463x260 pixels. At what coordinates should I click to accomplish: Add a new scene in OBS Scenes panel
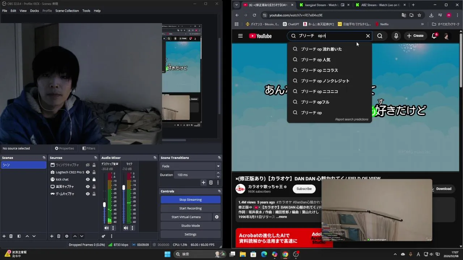tap(4, 236)
